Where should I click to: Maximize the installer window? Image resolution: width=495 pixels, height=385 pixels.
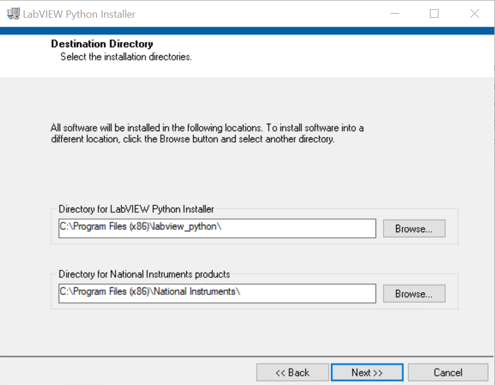click(x=434, y=14)
